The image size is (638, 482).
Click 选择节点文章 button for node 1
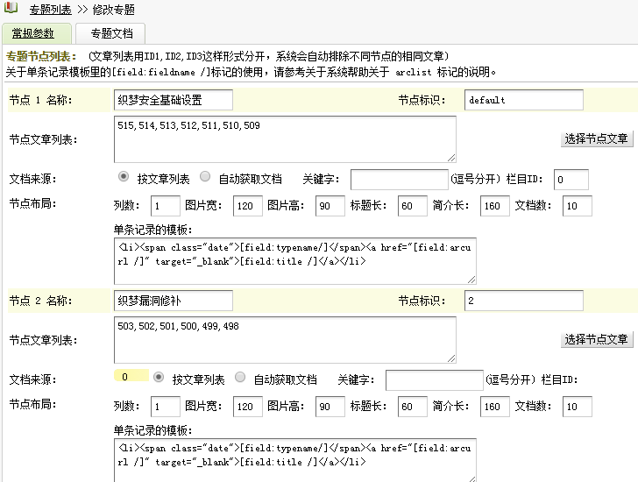pos(596,138)
